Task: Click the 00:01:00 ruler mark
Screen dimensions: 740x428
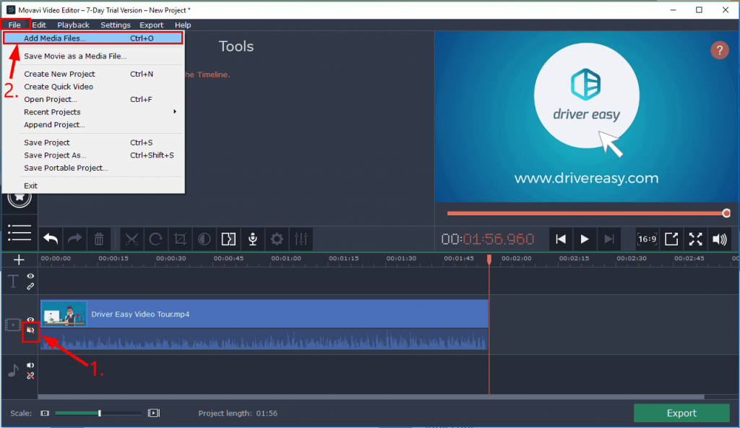Action: tap(286, 258)
